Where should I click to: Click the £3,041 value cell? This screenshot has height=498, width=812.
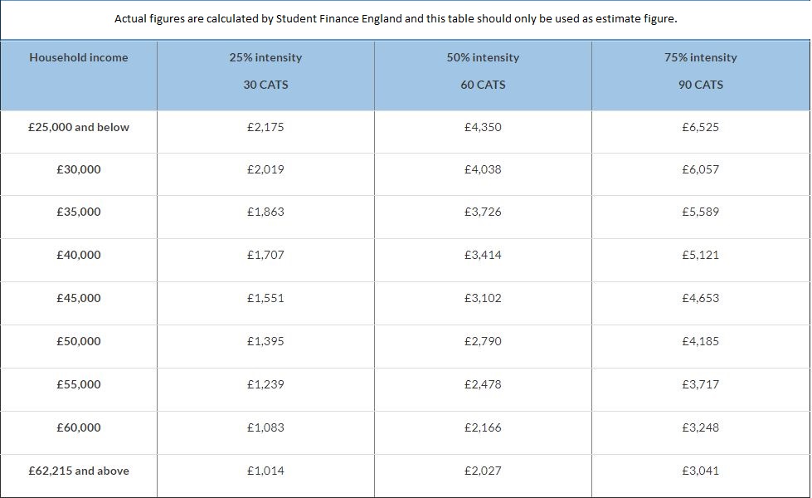700,471
